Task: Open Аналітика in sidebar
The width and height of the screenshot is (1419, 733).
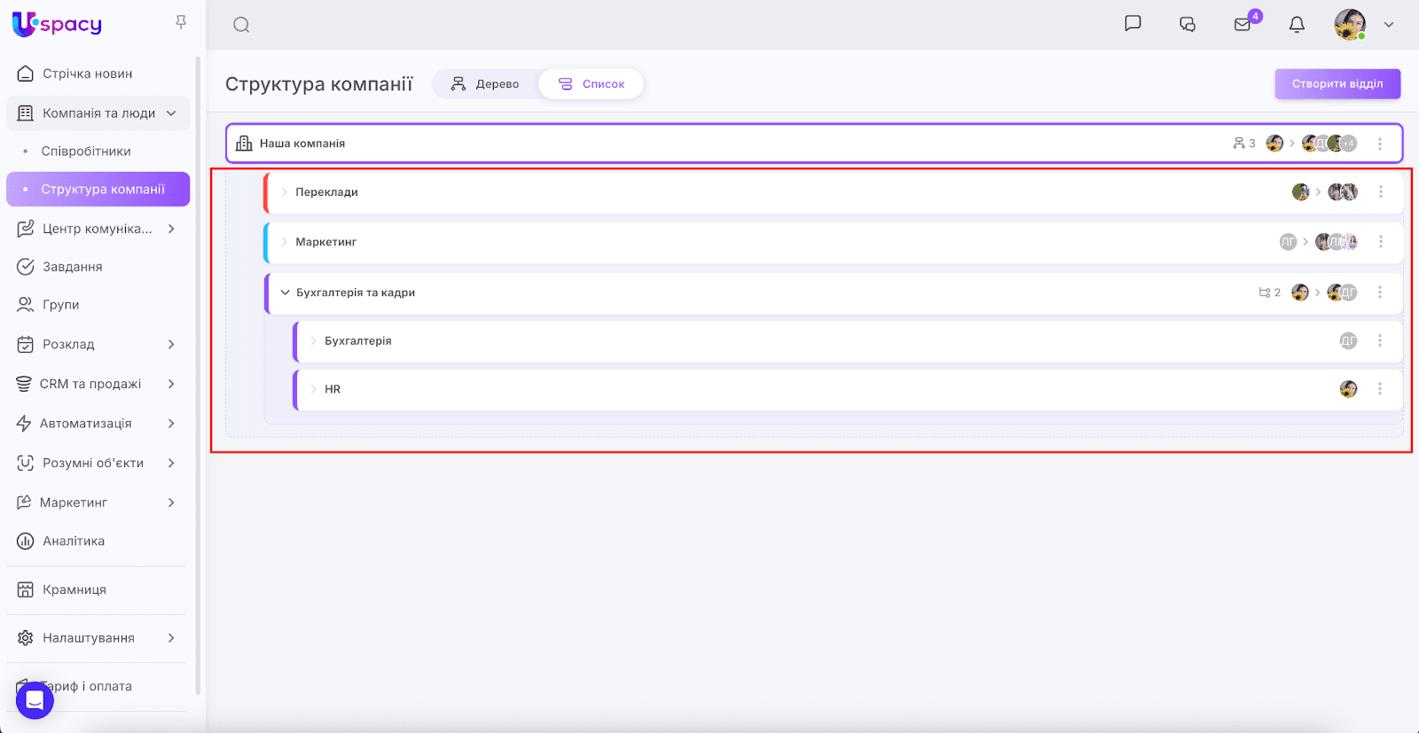Action: tap(74, 541)
